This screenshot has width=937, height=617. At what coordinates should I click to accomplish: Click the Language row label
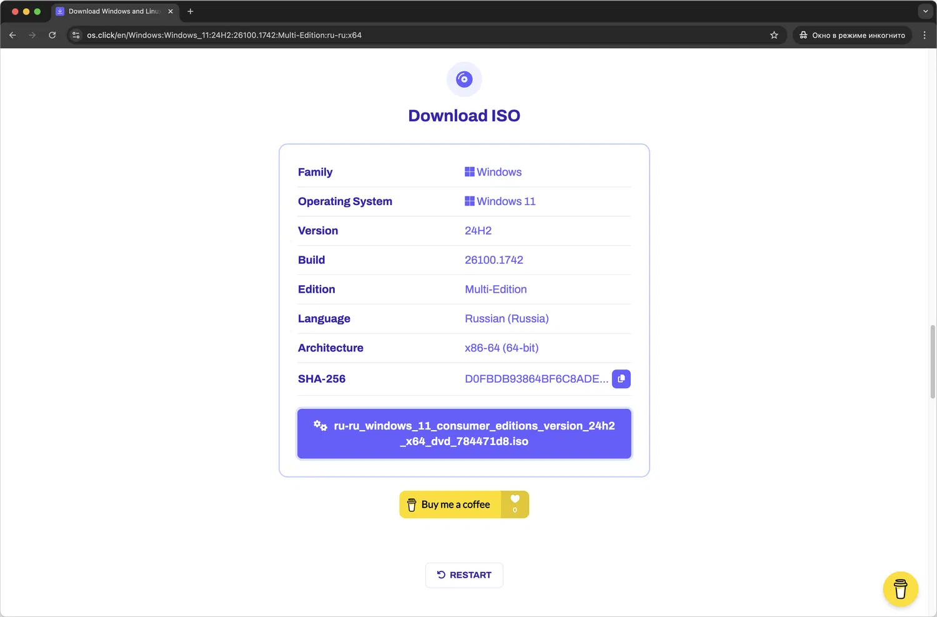pyautogui.click(x=324, y=319)
